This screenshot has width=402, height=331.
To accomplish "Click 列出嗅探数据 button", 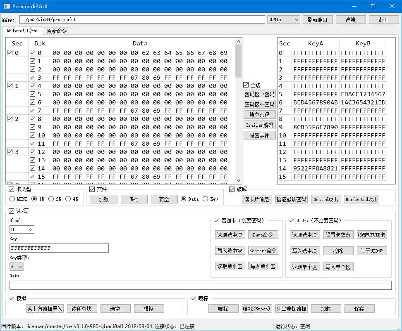I will click(291, 309).
